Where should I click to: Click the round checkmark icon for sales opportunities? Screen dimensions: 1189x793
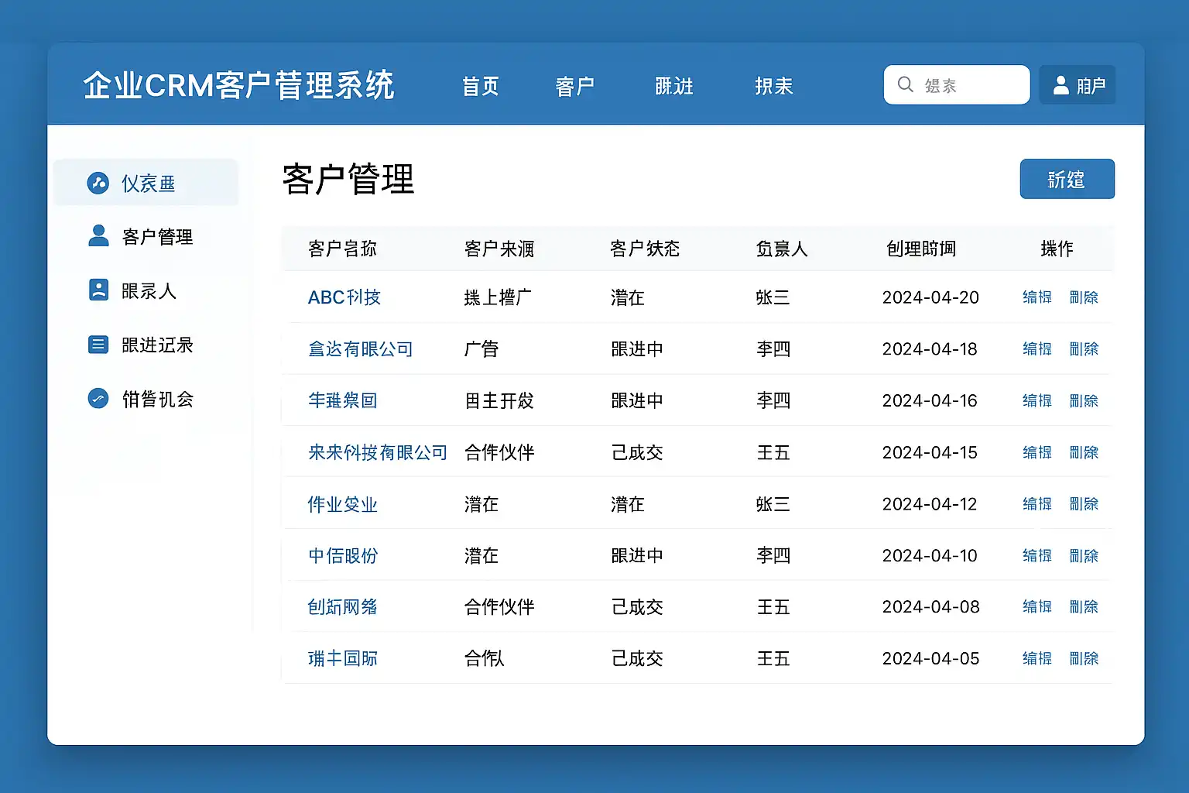(x=98, y=398)
